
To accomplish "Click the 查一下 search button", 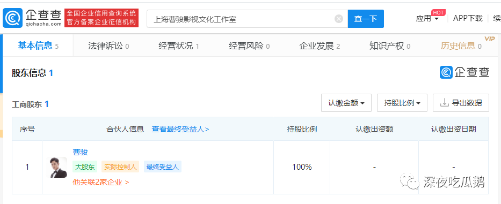I will coord(366,19).
